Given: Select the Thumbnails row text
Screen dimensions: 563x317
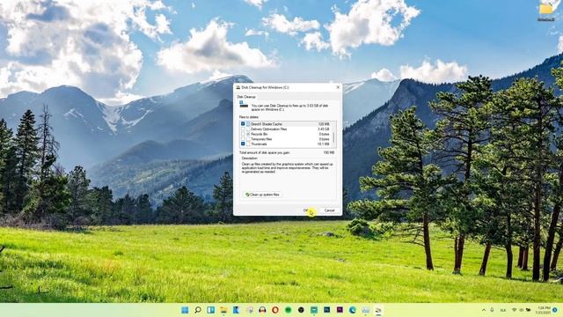Looking at the screenshot, I should (x=259, y=144).
